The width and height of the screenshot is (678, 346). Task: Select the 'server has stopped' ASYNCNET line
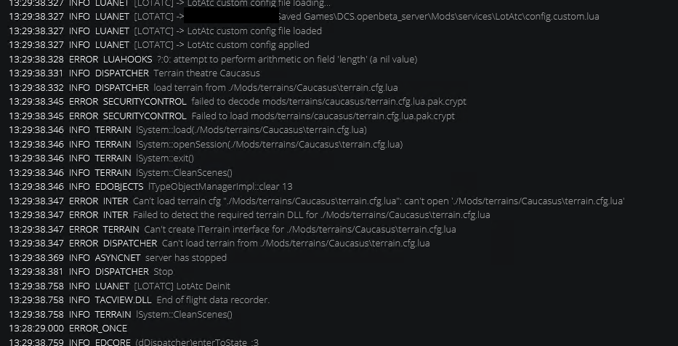click(118, 258)
